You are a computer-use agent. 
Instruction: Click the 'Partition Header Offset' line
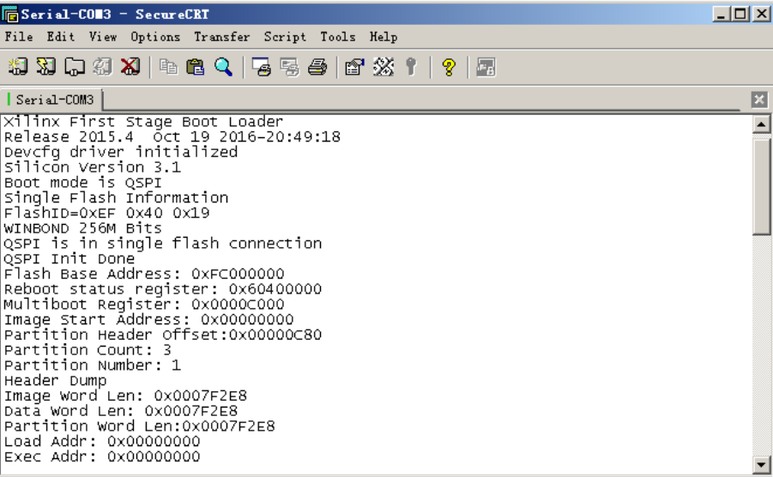[x=163, y=335]
